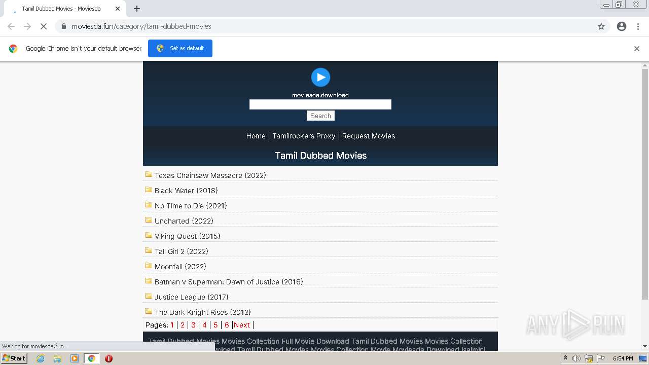Click folder icon beside Tall Girl 2
649x365 pixels.
tap(149, 250)
